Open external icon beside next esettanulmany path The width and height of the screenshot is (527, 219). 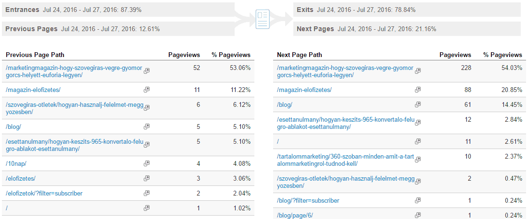[x=418, y=123]
